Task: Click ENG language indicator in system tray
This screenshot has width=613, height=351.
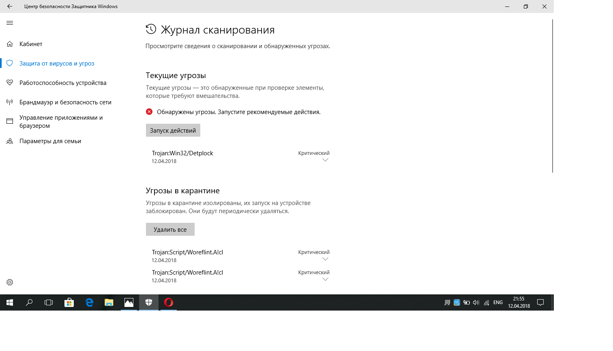Action: tap(498, 302)
